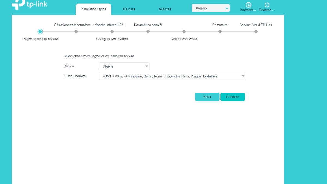
Task: Open the Avancée tab
Action: 165,9
